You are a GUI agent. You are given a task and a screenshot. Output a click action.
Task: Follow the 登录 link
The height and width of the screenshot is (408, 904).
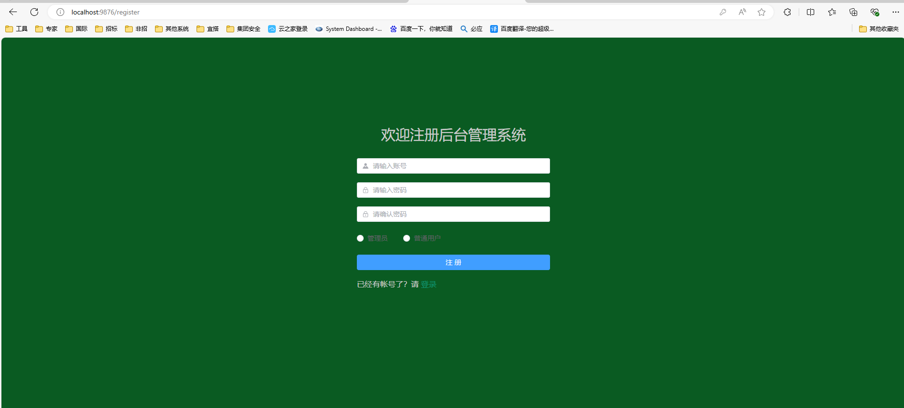(x=428, y=285)
